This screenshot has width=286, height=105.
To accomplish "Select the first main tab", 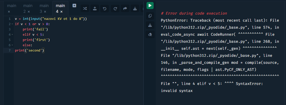I will tap(11, 6).
